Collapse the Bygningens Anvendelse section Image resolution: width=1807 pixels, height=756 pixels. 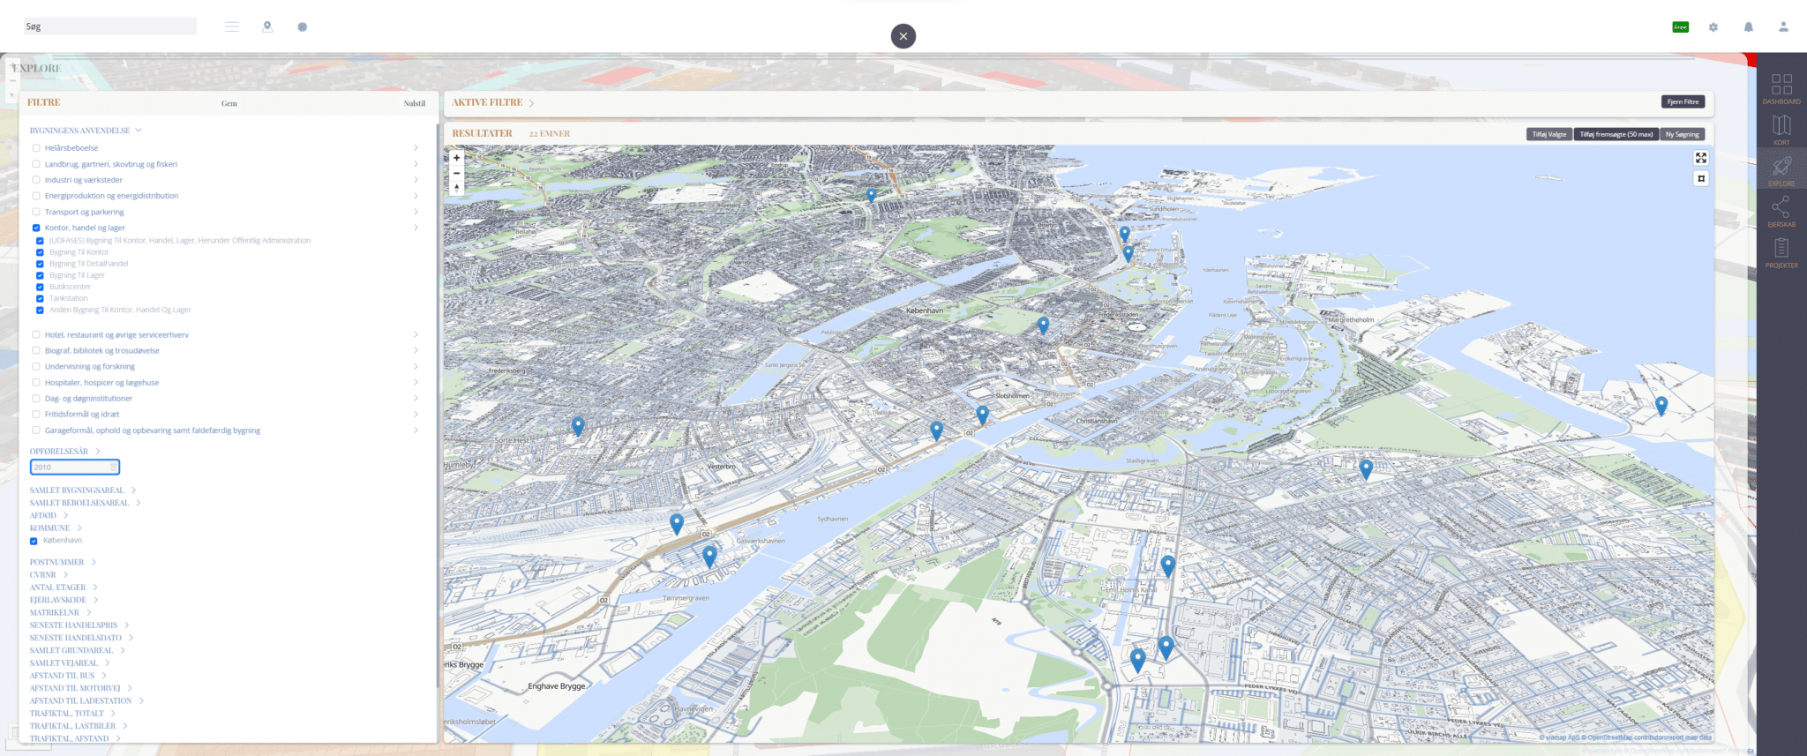click(139, 131)
